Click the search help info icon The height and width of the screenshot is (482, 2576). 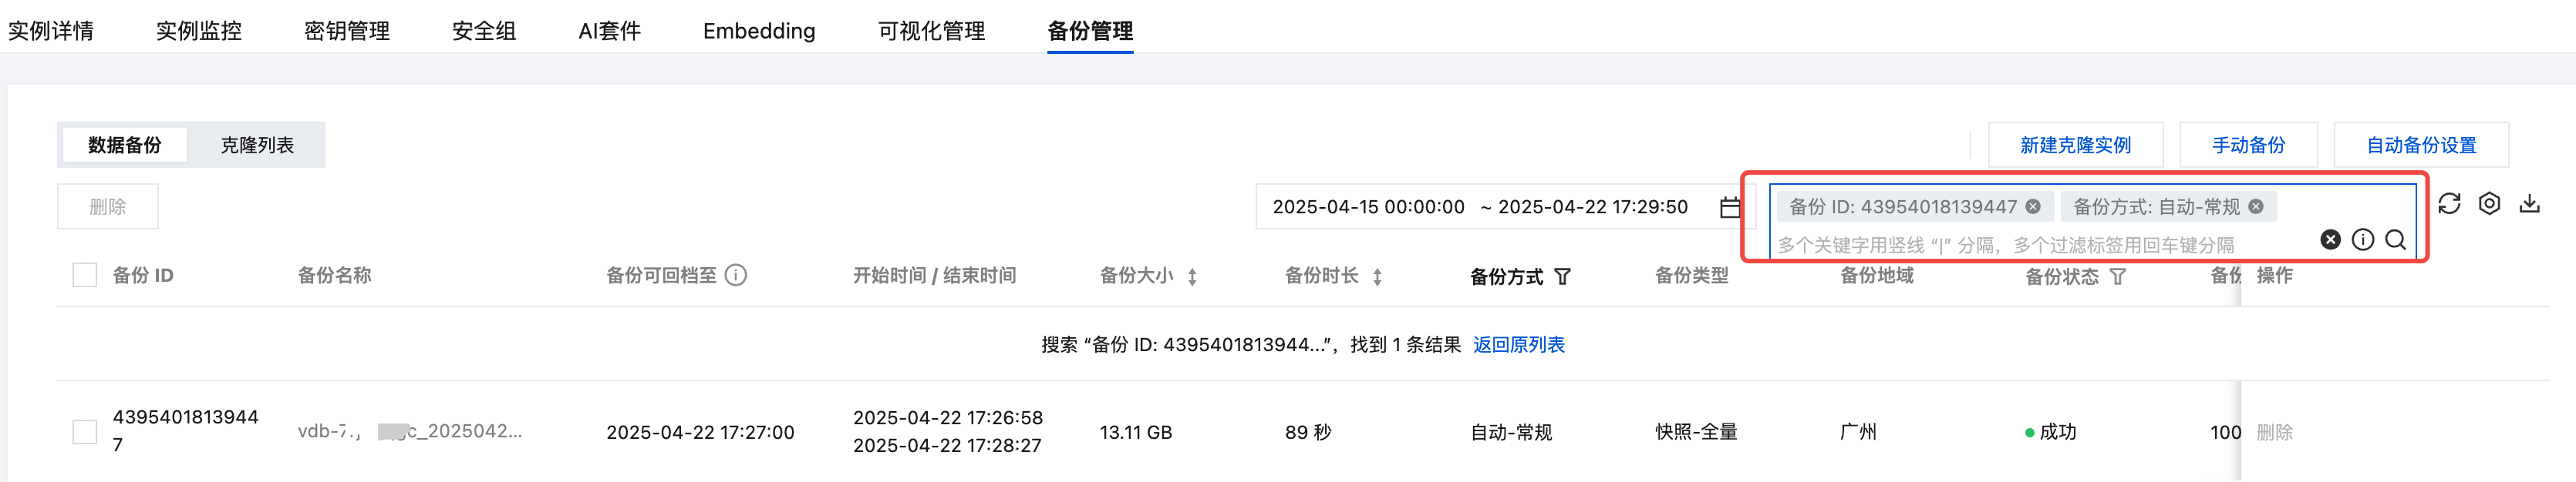coord(2363,239)
